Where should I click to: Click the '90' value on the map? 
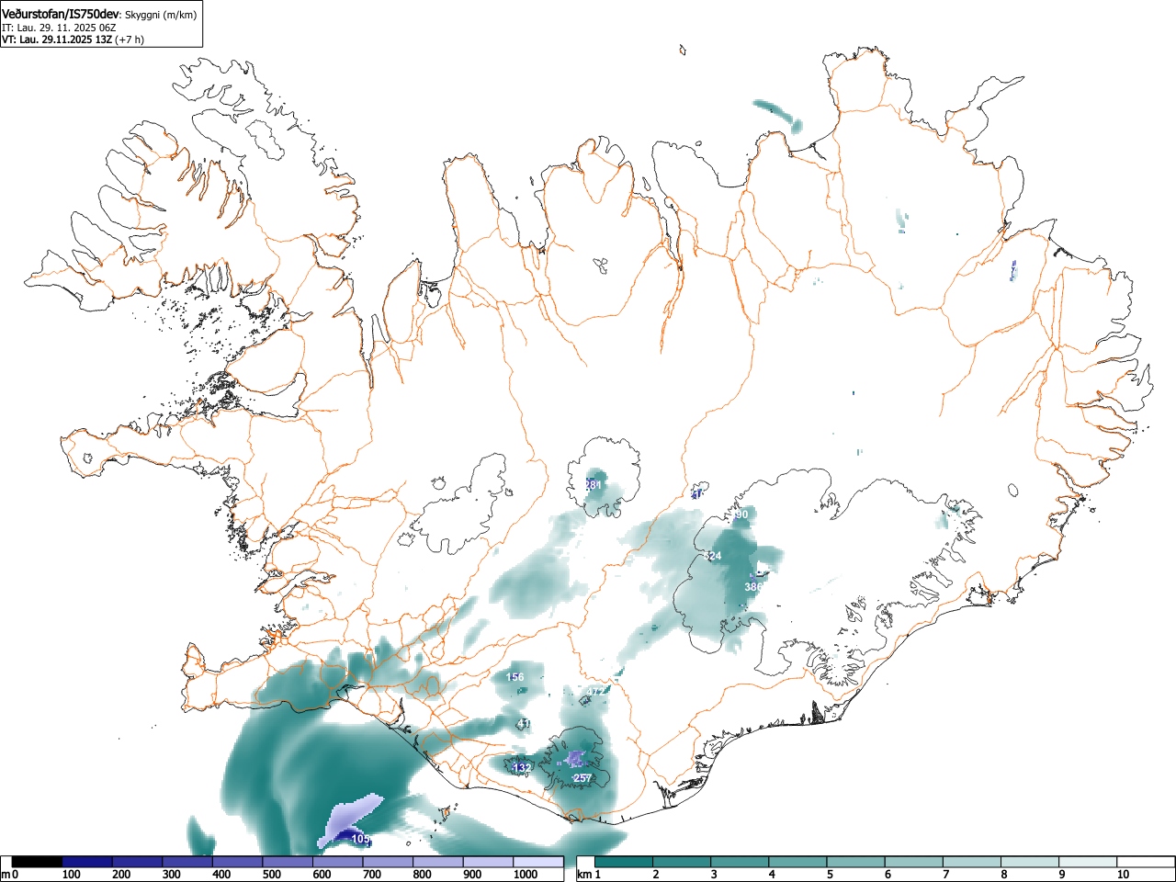tap(742, 515)
